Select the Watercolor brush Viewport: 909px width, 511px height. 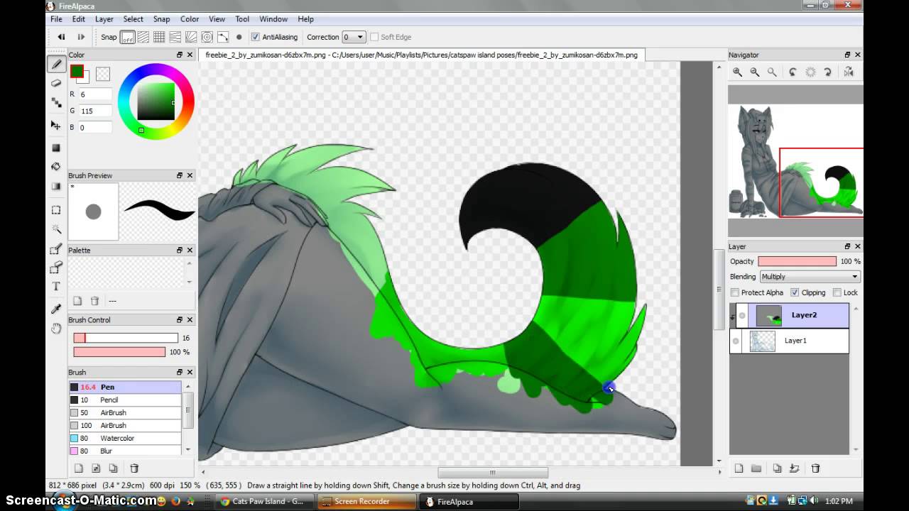126,438
